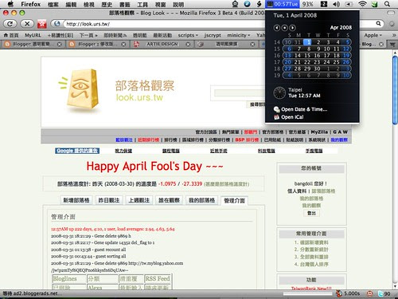Screen dimensions: 398x299
Task: Open the 說明 menu in menu bar
Action: click(x=178, y=4)
